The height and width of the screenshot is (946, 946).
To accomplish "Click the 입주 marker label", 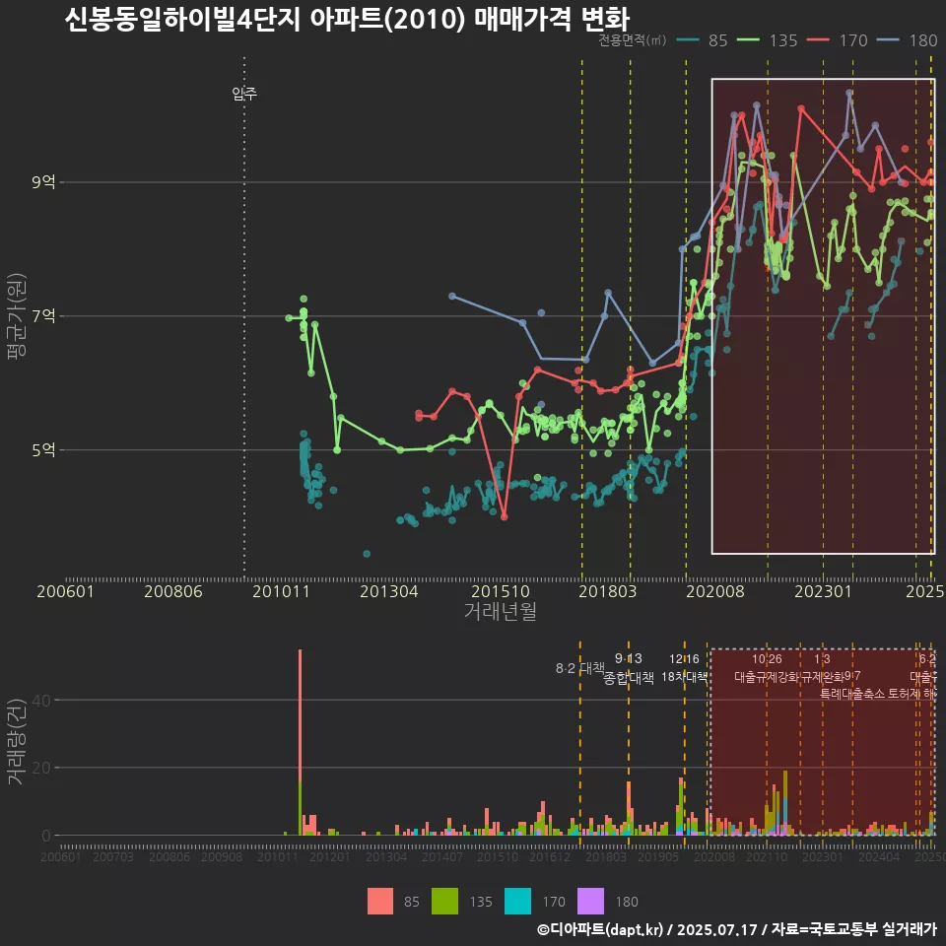I will click(x=244, y=94).
